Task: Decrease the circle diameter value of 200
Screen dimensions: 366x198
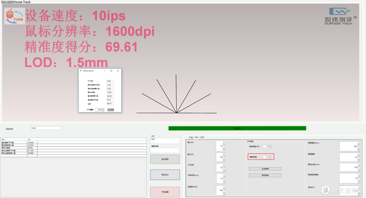Action: tap(359, 149)
